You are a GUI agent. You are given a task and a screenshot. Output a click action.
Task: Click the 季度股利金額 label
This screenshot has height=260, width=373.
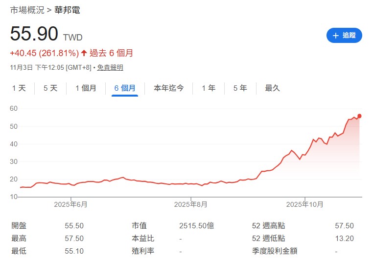pyautogui.click(x=275, y=251)
